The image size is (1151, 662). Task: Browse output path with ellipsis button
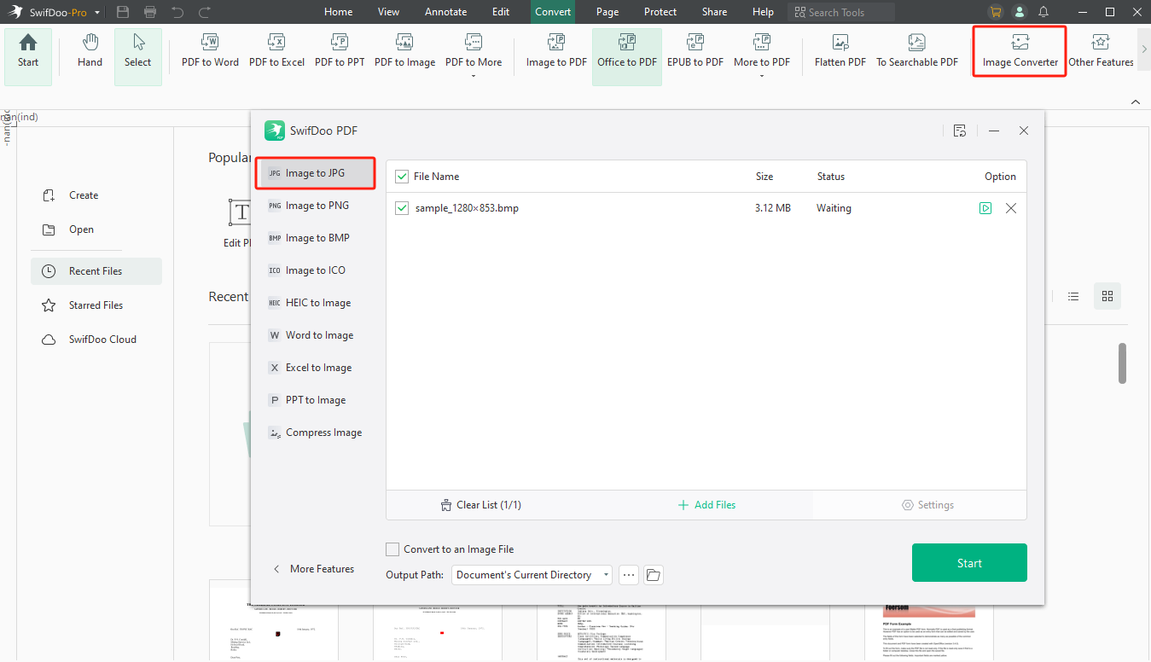click(629, 575)
